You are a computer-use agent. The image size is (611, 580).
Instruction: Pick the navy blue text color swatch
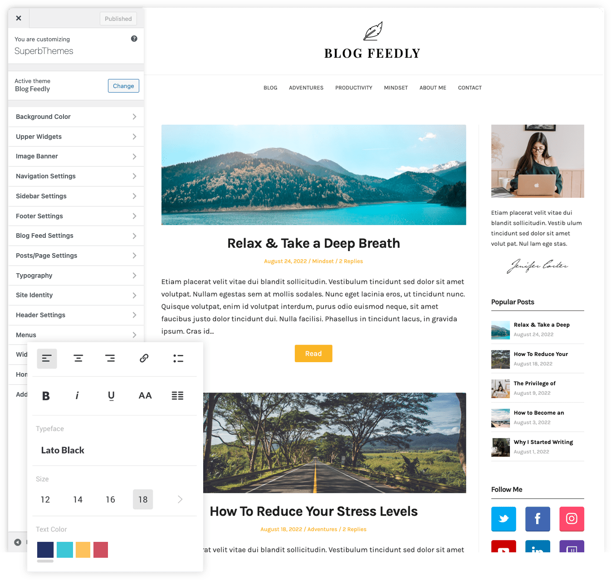point(45,550)
